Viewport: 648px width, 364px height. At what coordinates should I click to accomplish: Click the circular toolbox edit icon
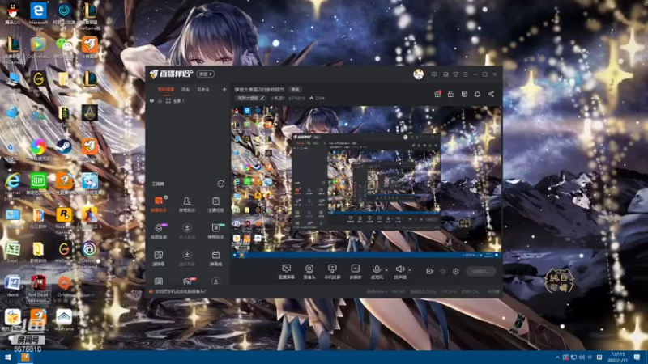(221, 184)
